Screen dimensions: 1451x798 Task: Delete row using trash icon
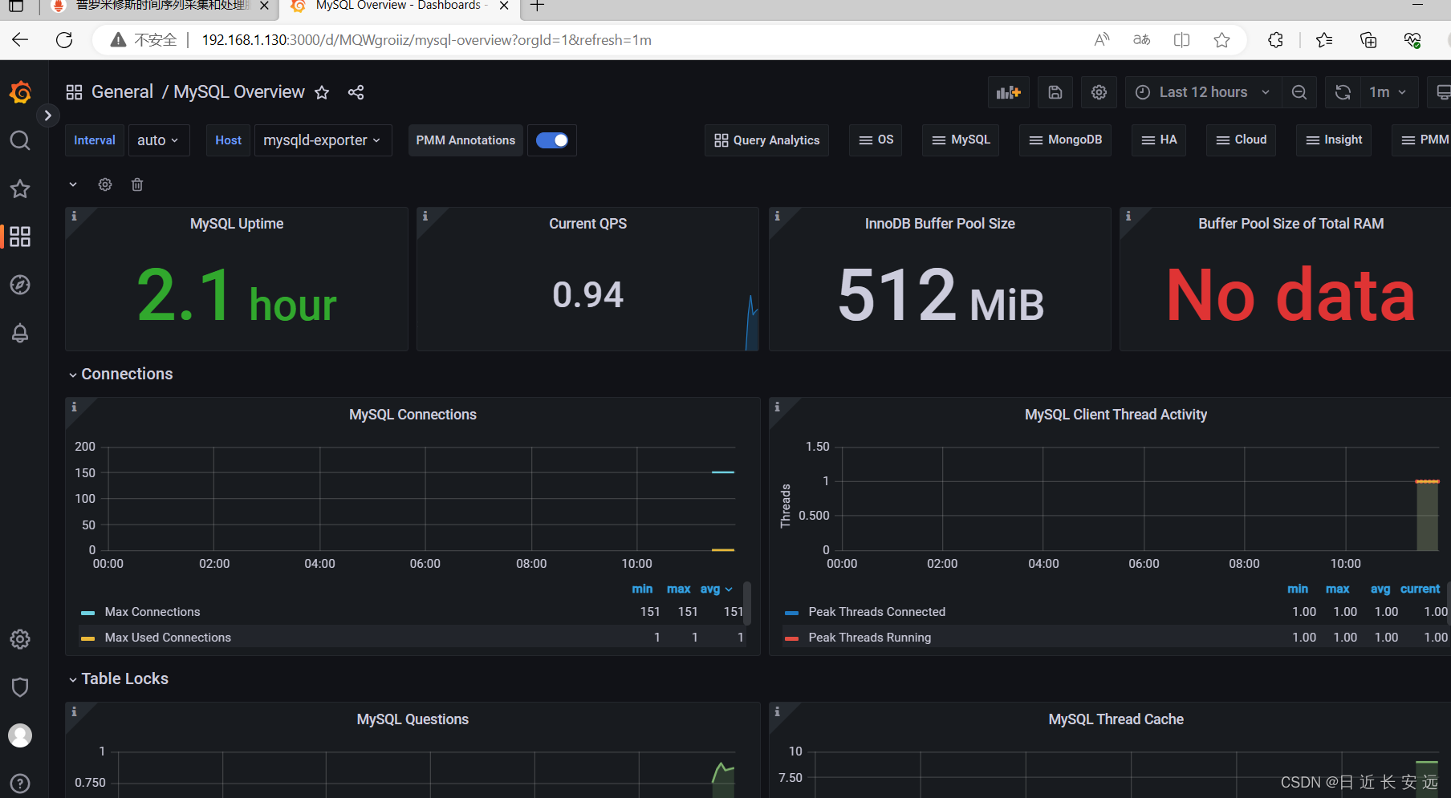click(137, 184)
